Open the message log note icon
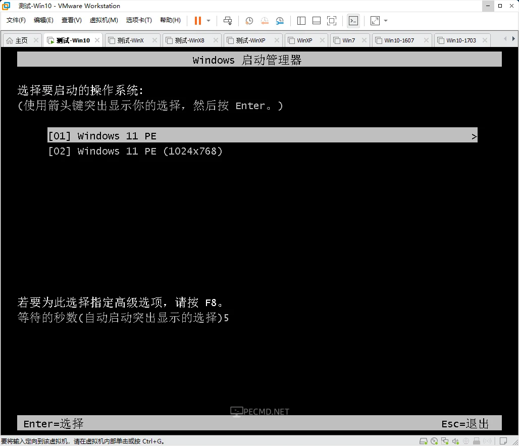Viewport: 519px width, 446px height. [503, 441]
